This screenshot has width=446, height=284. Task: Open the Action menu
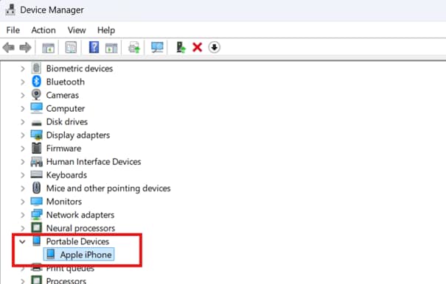[43, 30]
